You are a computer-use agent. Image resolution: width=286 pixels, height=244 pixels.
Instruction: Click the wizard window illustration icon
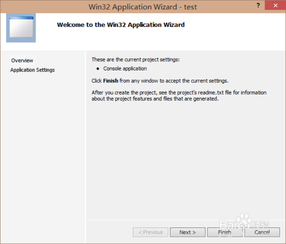(21, 28)
